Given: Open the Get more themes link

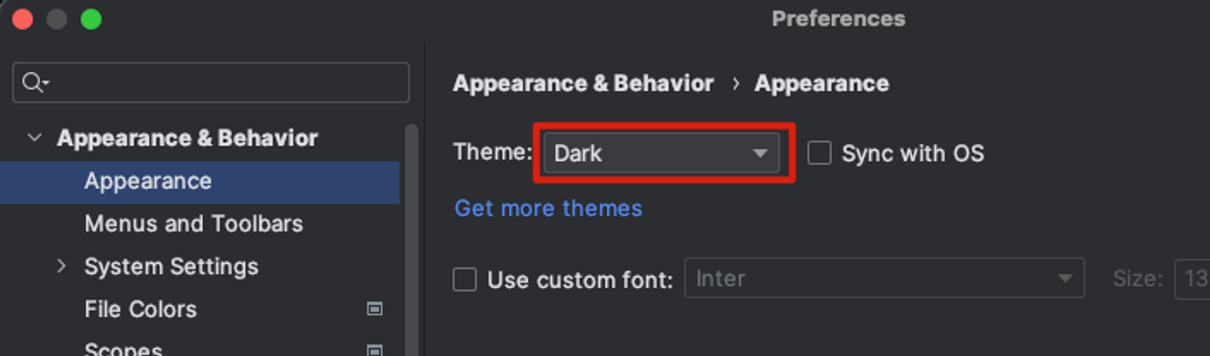Looking at the screenshot, I should click(548, 208).
